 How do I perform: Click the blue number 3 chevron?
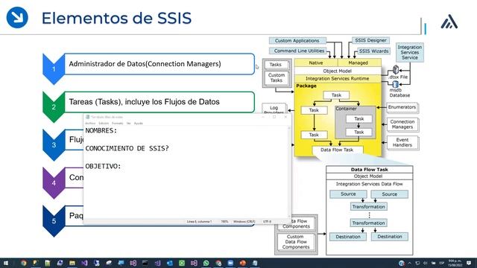(54, 145)
